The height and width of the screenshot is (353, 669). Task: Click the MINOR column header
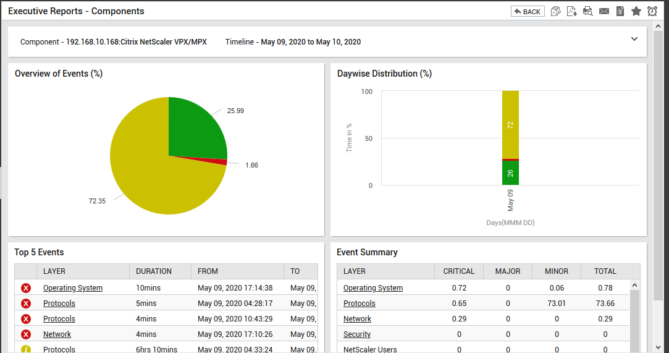pos(557,271)
